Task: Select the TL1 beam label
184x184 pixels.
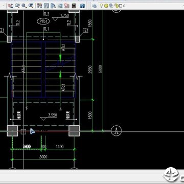Action: (47, 29)
